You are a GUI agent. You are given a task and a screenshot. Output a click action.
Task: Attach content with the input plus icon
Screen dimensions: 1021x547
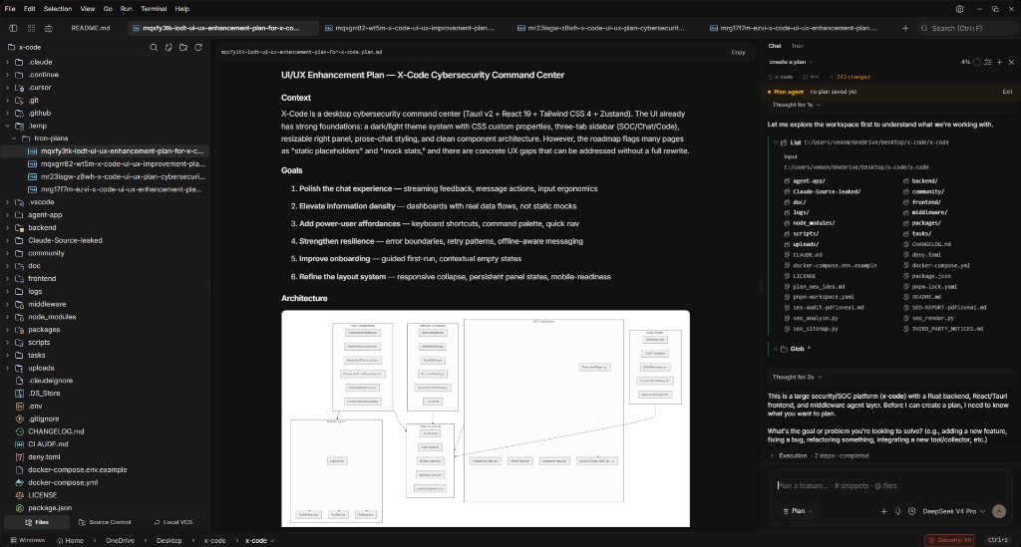click(x=884, y=511)
